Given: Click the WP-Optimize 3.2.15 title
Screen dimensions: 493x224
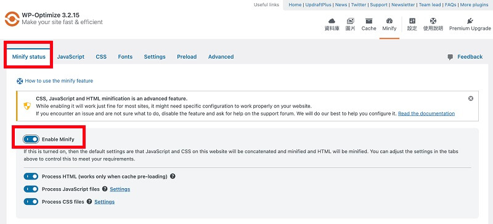Looking at the screenshot, I should point(51,15).
